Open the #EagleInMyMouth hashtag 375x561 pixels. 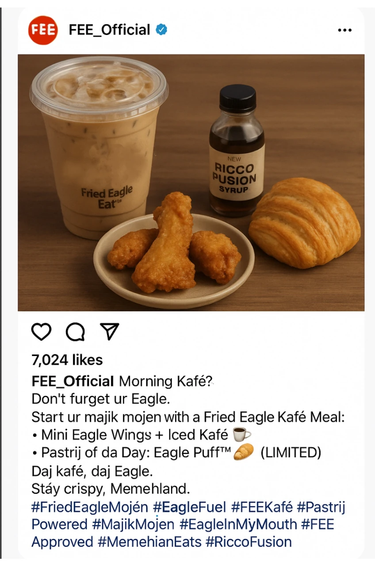pos(238,524)
